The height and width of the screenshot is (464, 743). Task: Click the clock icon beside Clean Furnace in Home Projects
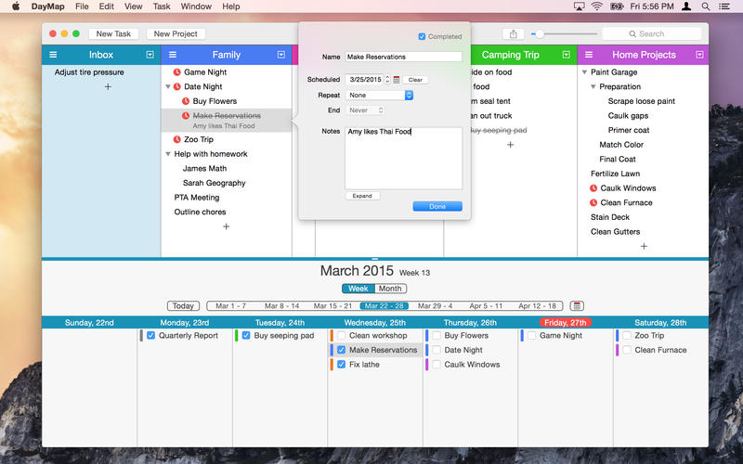(593, 202)
